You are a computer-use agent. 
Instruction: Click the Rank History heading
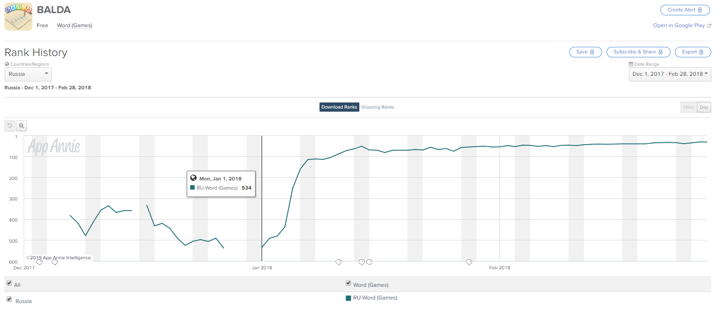click(36, 53)
